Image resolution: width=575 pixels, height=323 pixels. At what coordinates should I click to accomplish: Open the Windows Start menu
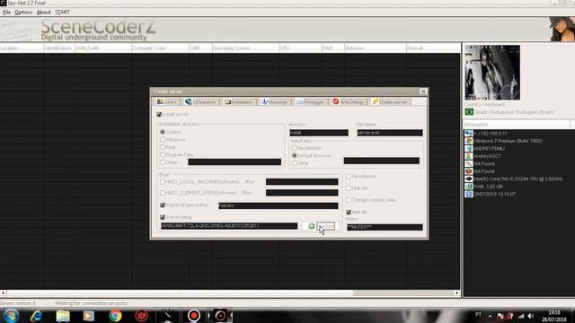11,316
